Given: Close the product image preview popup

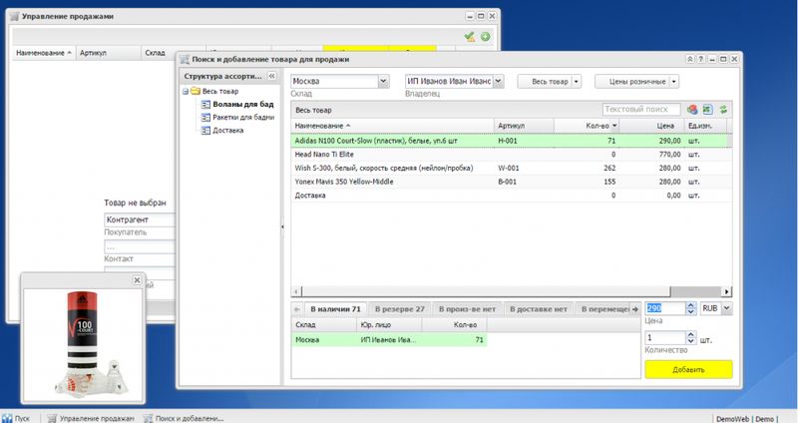Looking at the screenshot, I should coord(137,280).
